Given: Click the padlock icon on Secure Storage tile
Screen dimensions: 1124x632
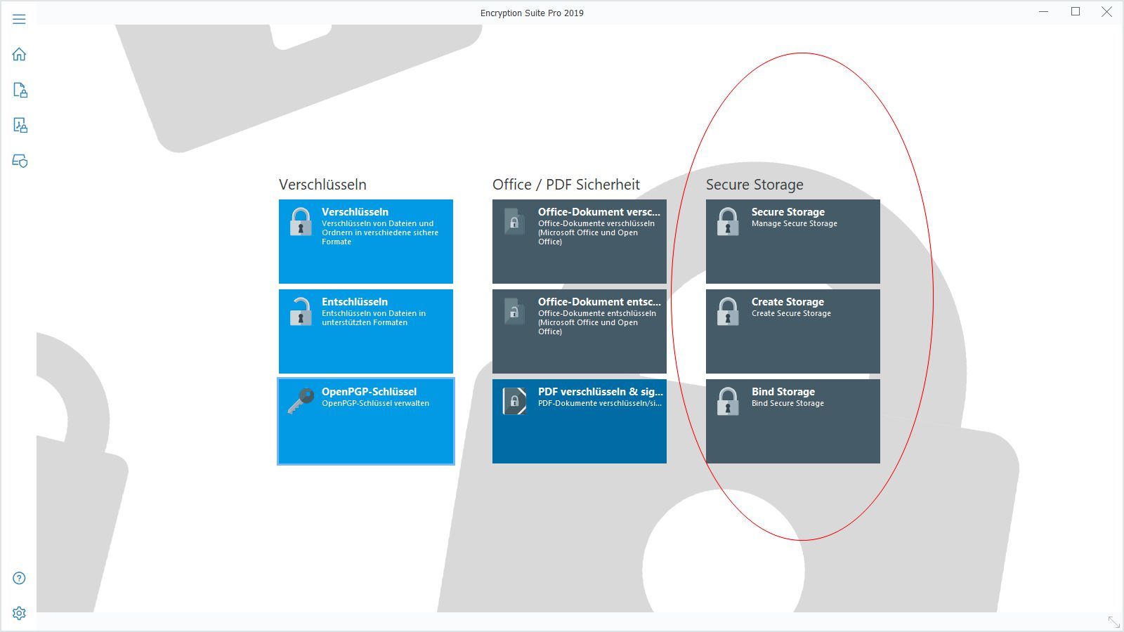Looking at the screenshot, I should 728,221.
